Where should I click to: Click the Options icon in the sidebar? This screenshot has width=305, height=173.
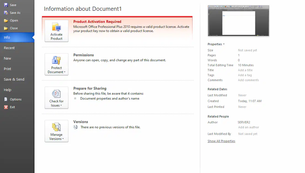[x=6, y=99]
